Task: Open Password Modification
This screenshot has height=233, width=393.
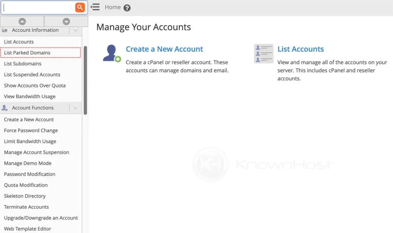Action: click(x=30, y=174)
